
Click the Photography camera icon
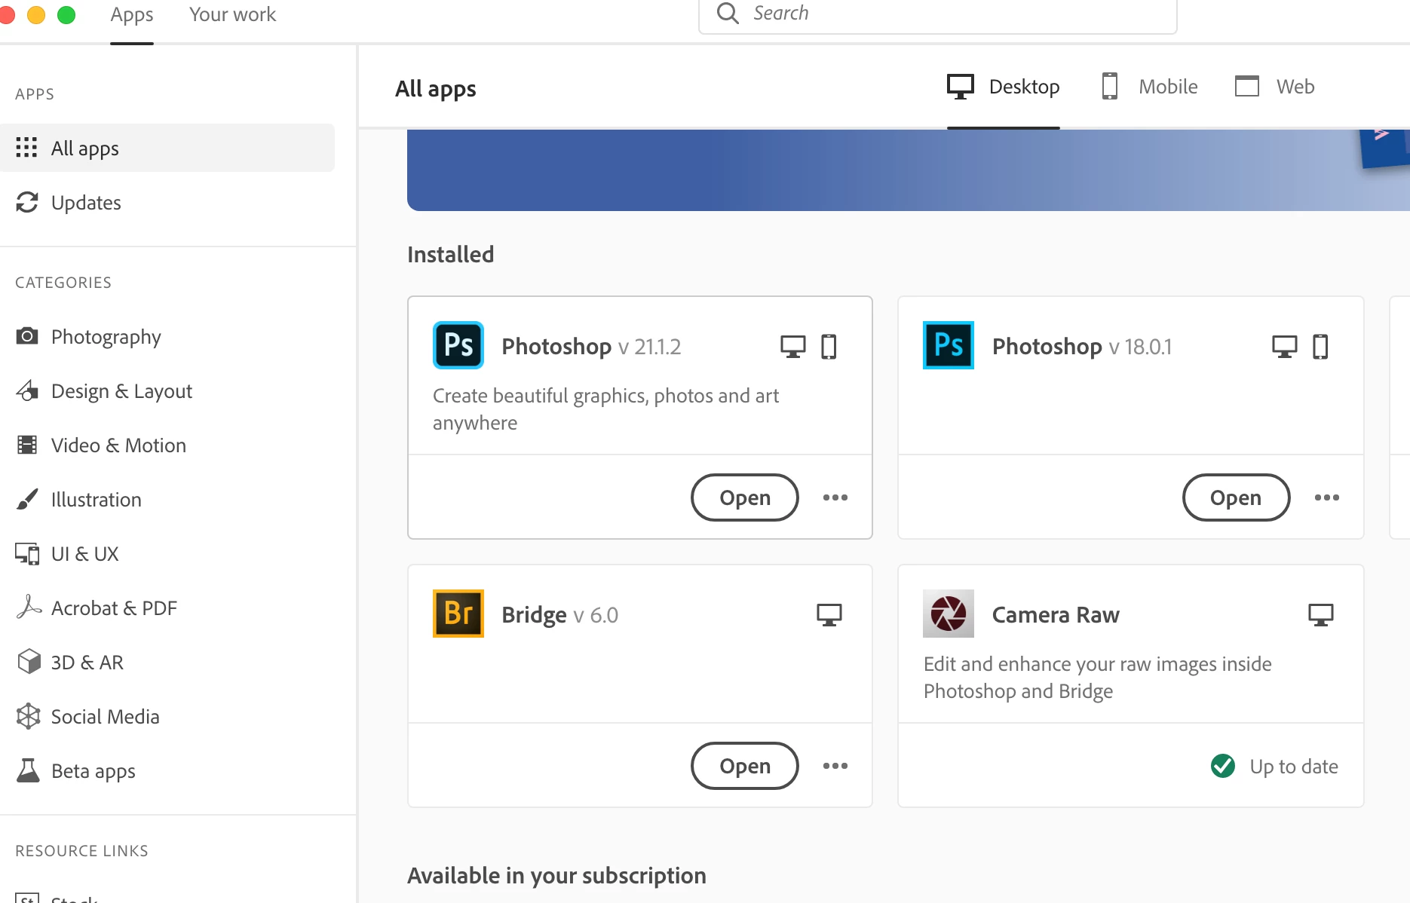[27, 336]
